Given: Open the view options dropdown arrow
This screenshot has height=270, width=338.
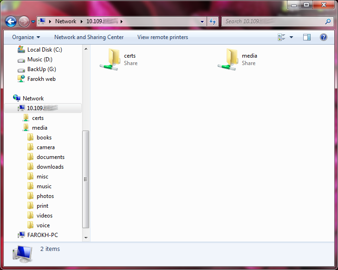Looking at the screenshot, I should click(x=291, y=37).
